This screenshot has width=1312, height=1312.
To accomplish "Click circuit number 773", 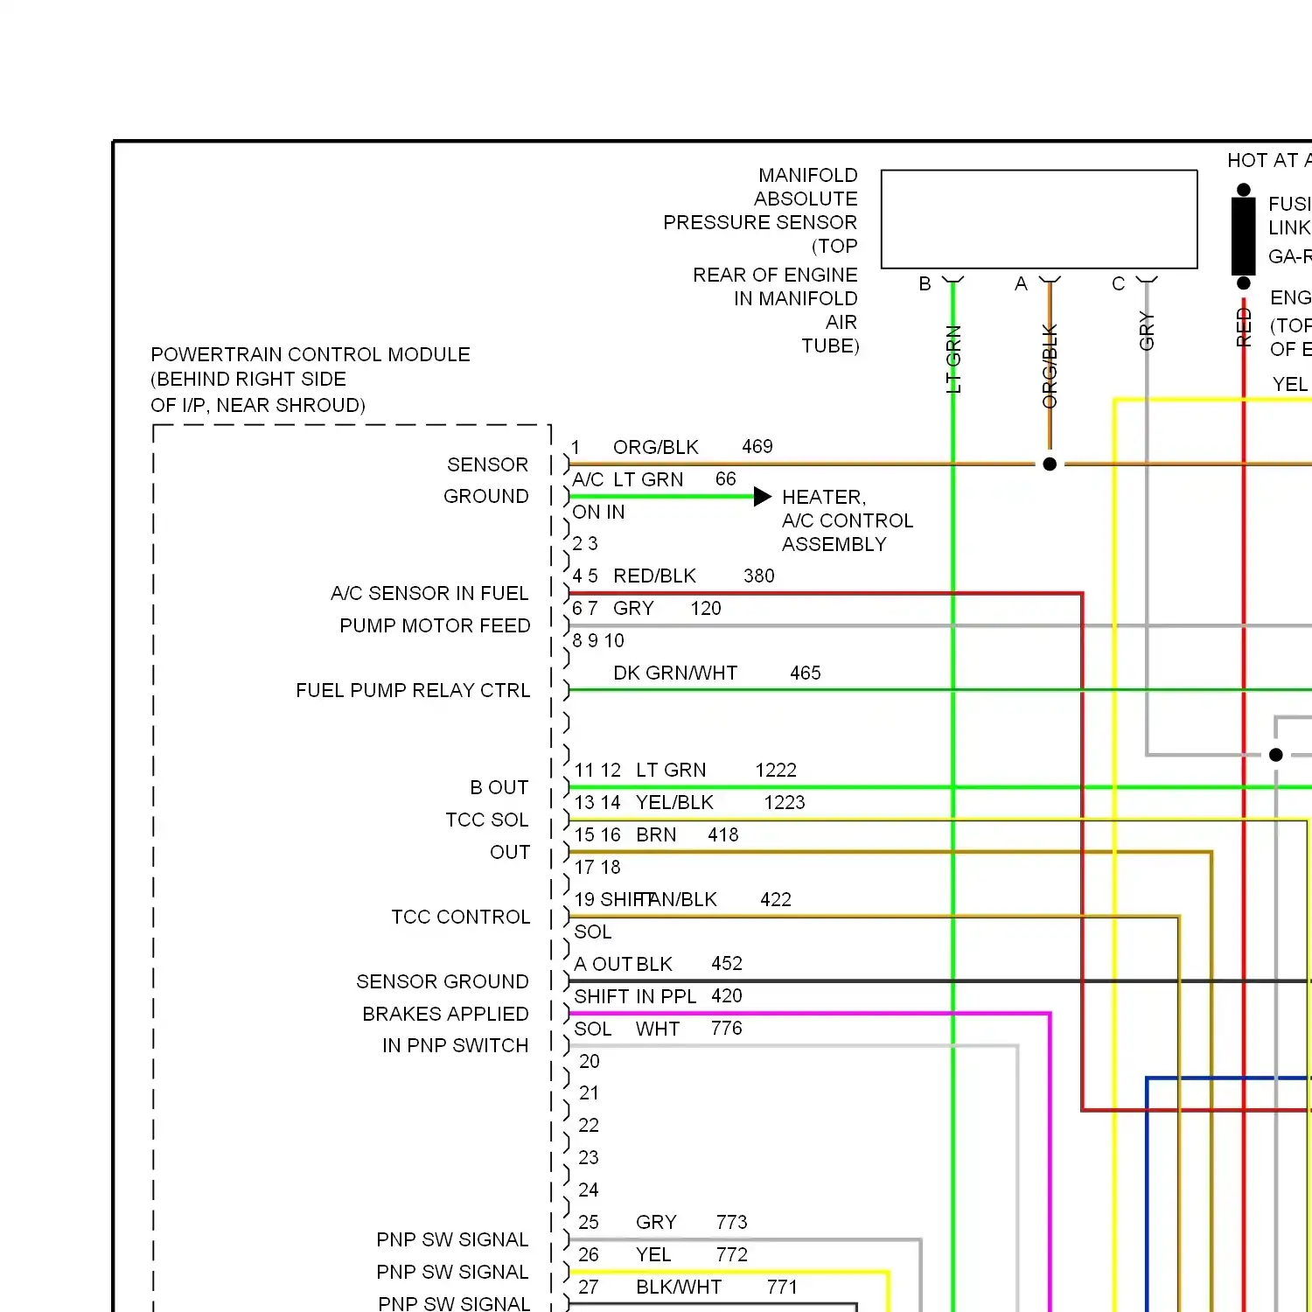I will 732,1222.
